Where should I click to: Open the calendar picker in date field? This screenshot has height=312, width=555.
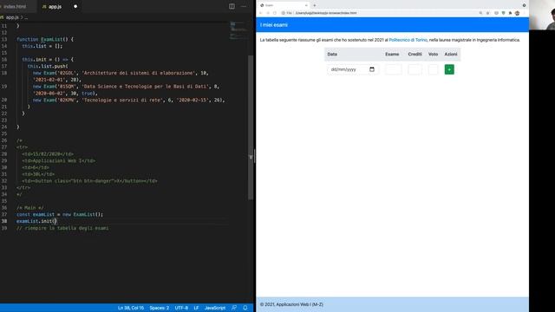pos(372,69)
